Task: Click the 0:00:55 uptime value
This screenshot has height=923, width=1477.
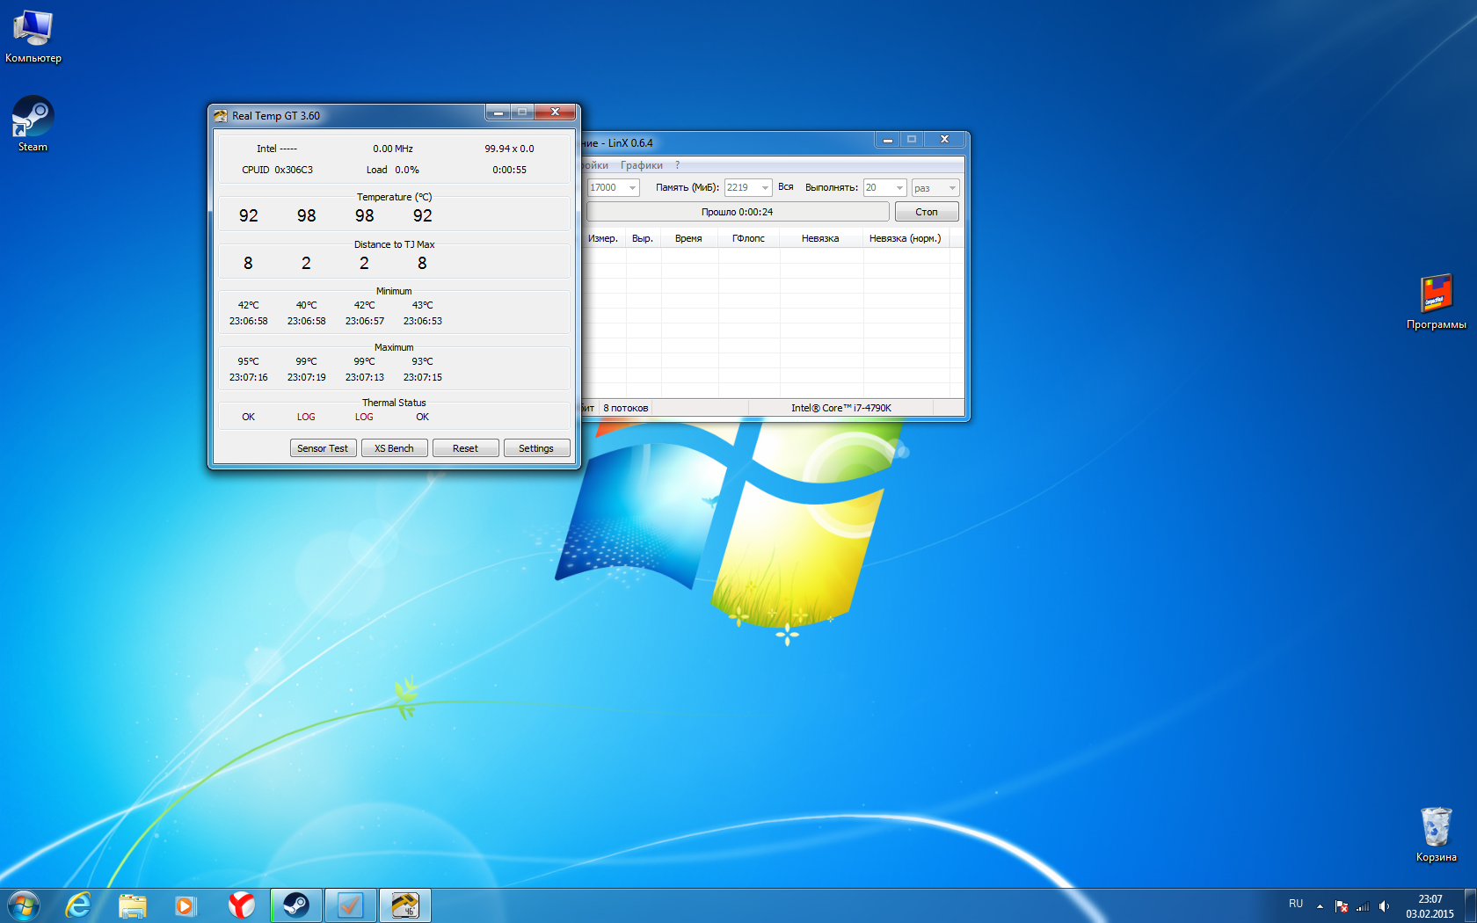Action: coord(509,170)
